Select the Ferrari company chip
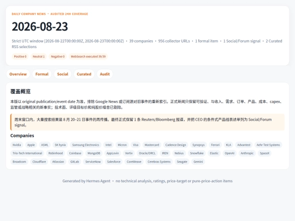The image size is (295, 221). coord(215,145)
